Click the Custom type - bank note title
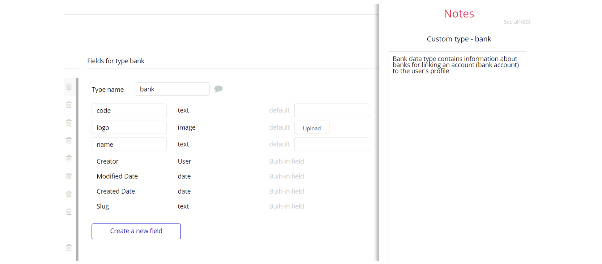602x264 pixels. click(459, 39)
